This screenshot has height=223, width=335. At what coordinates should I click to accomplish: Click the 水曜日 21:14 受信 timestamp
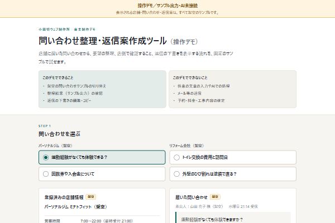click(243, 206)
